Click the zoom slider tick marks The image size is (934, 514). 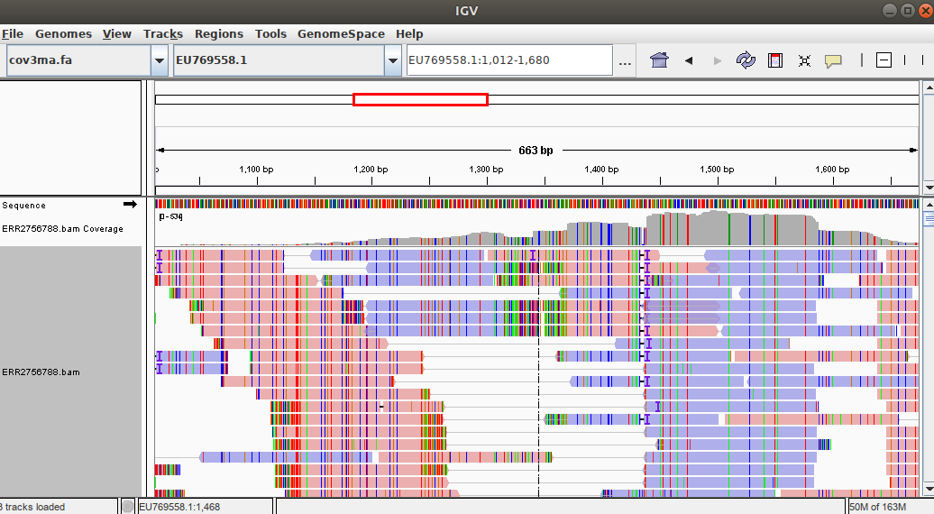(x=914, y=60)
